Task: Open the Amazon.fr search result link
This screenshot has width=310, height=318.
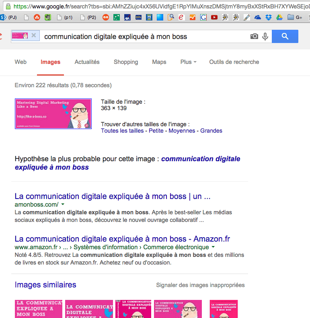Action: [x=122, y=239]
